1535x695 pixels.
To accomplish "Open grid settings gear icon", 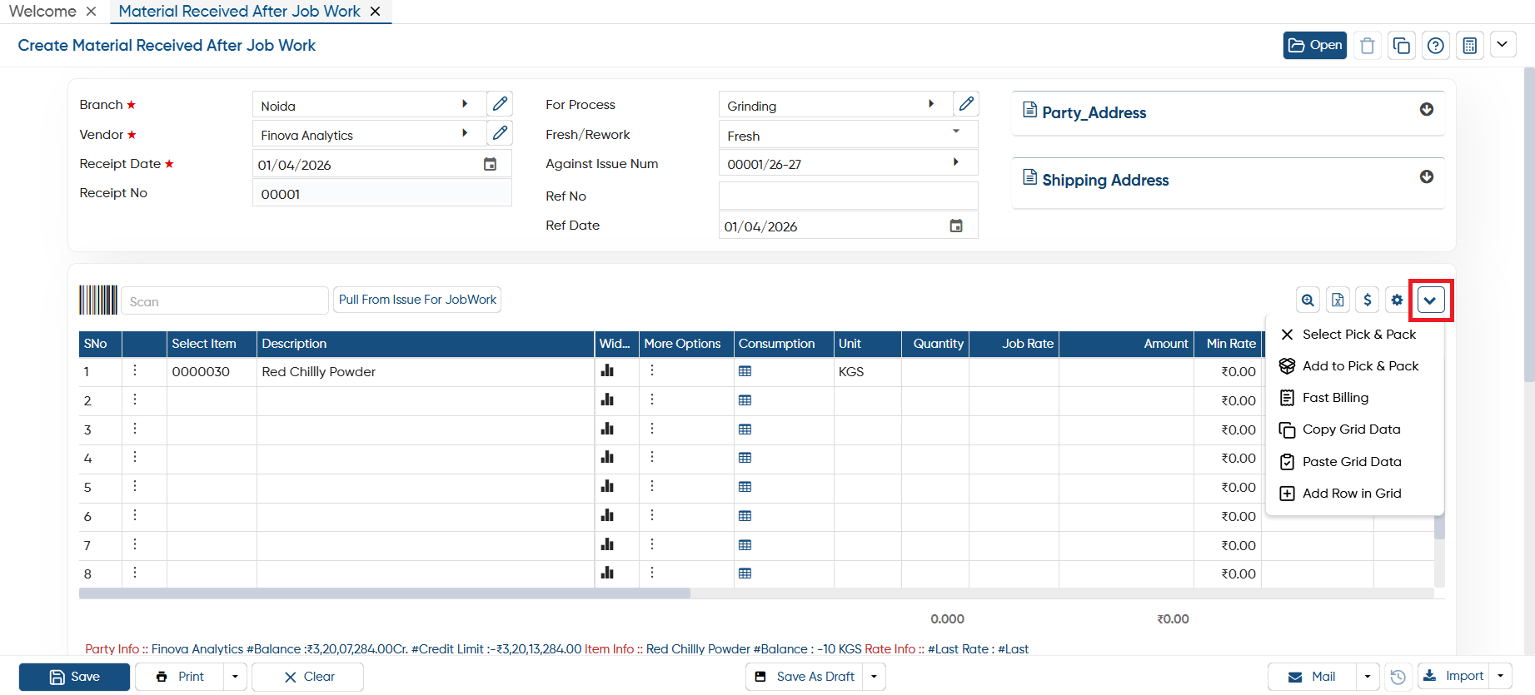I will 1397,300.
